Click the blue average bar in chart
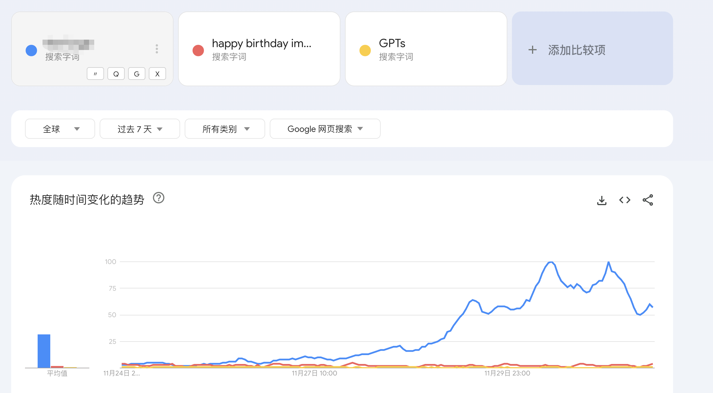 44,351
